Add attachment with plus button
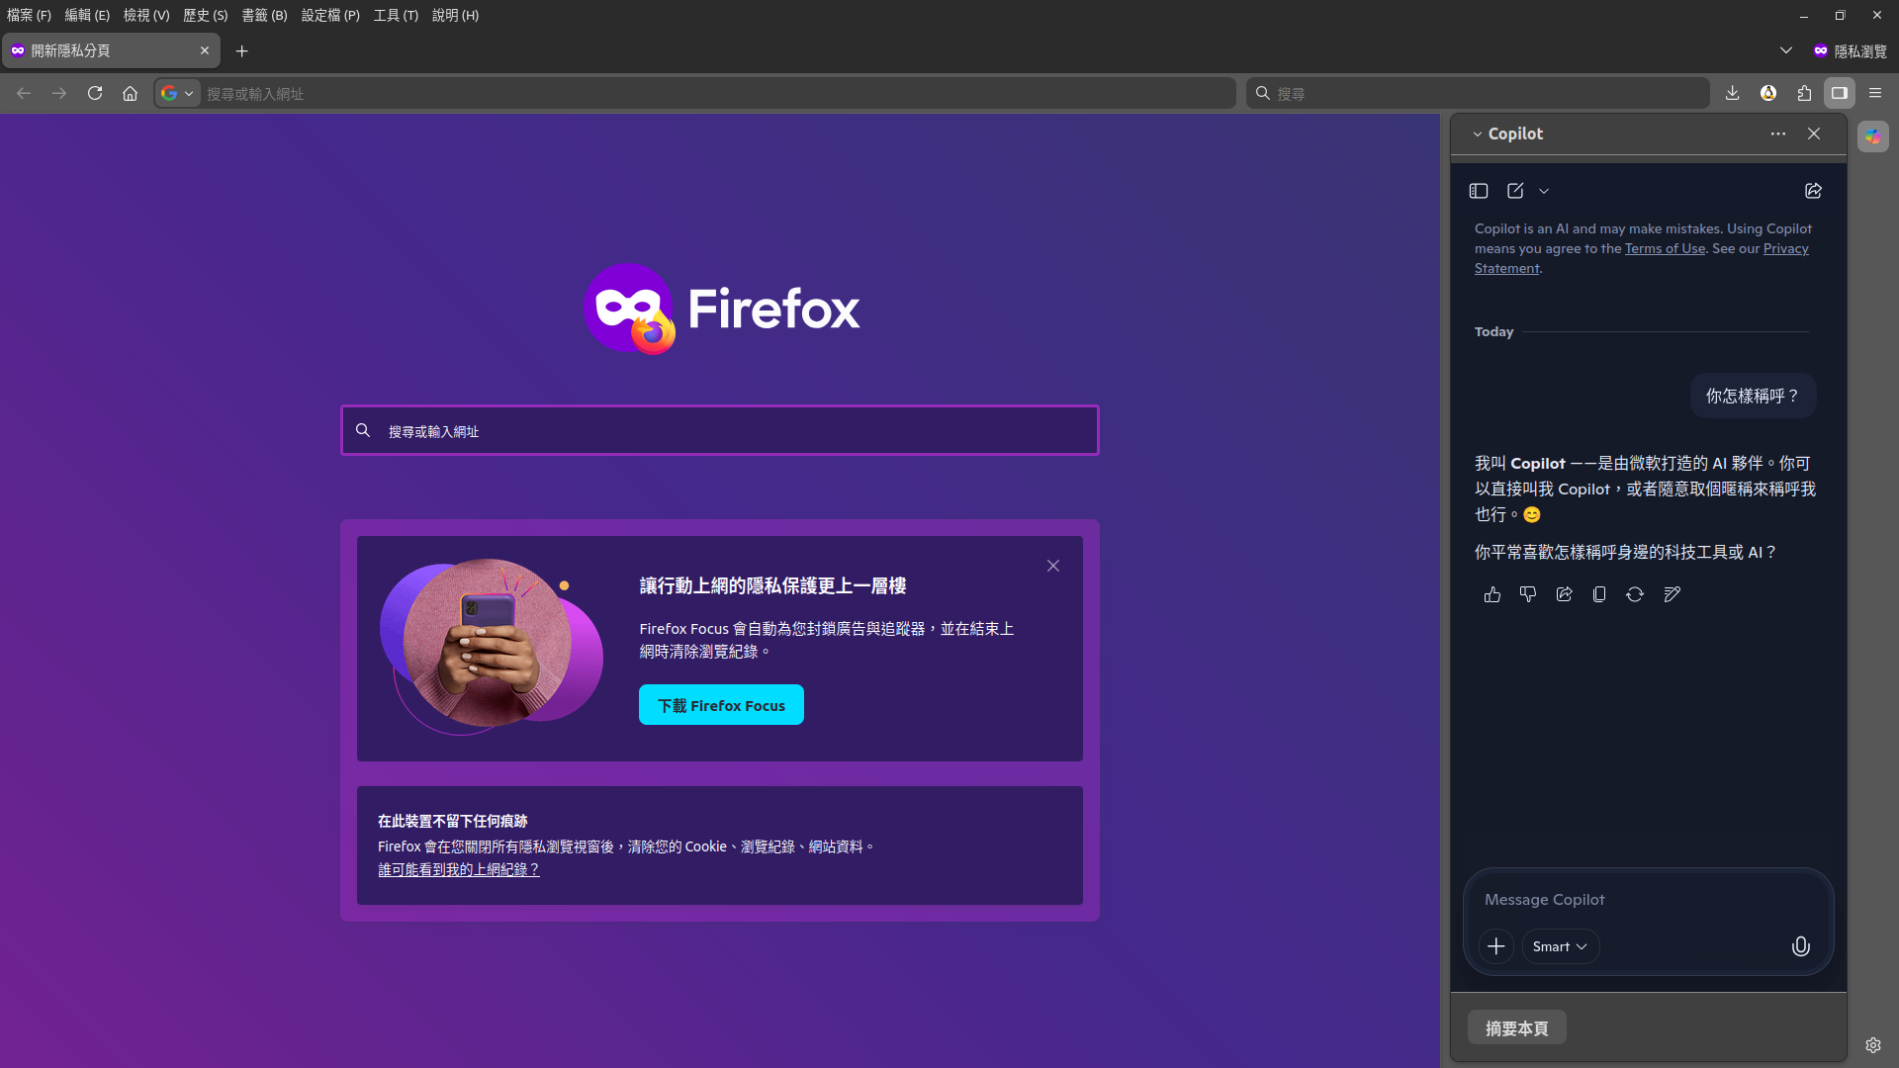The height and width of the screenshot is (1068, 1899). coord(1496,946)
